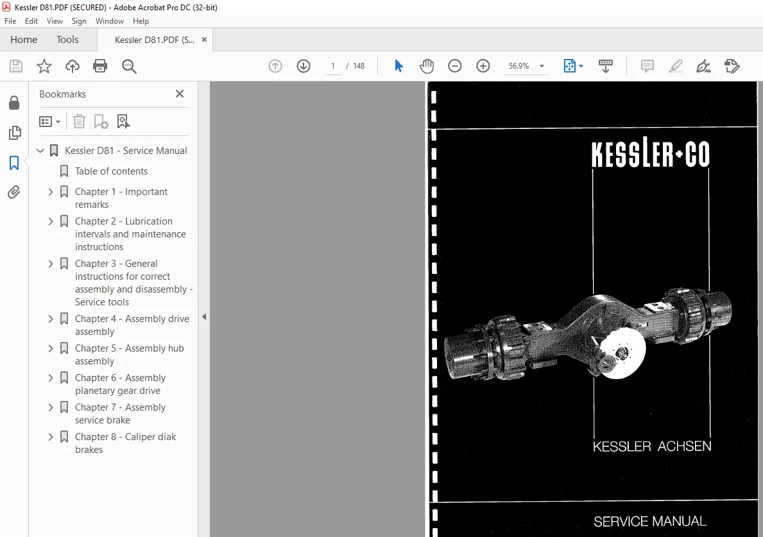763x537 pixels.
Task: Expand Chapter 8 - Caliper diak brakes
Action: click(x=51, y=437)
